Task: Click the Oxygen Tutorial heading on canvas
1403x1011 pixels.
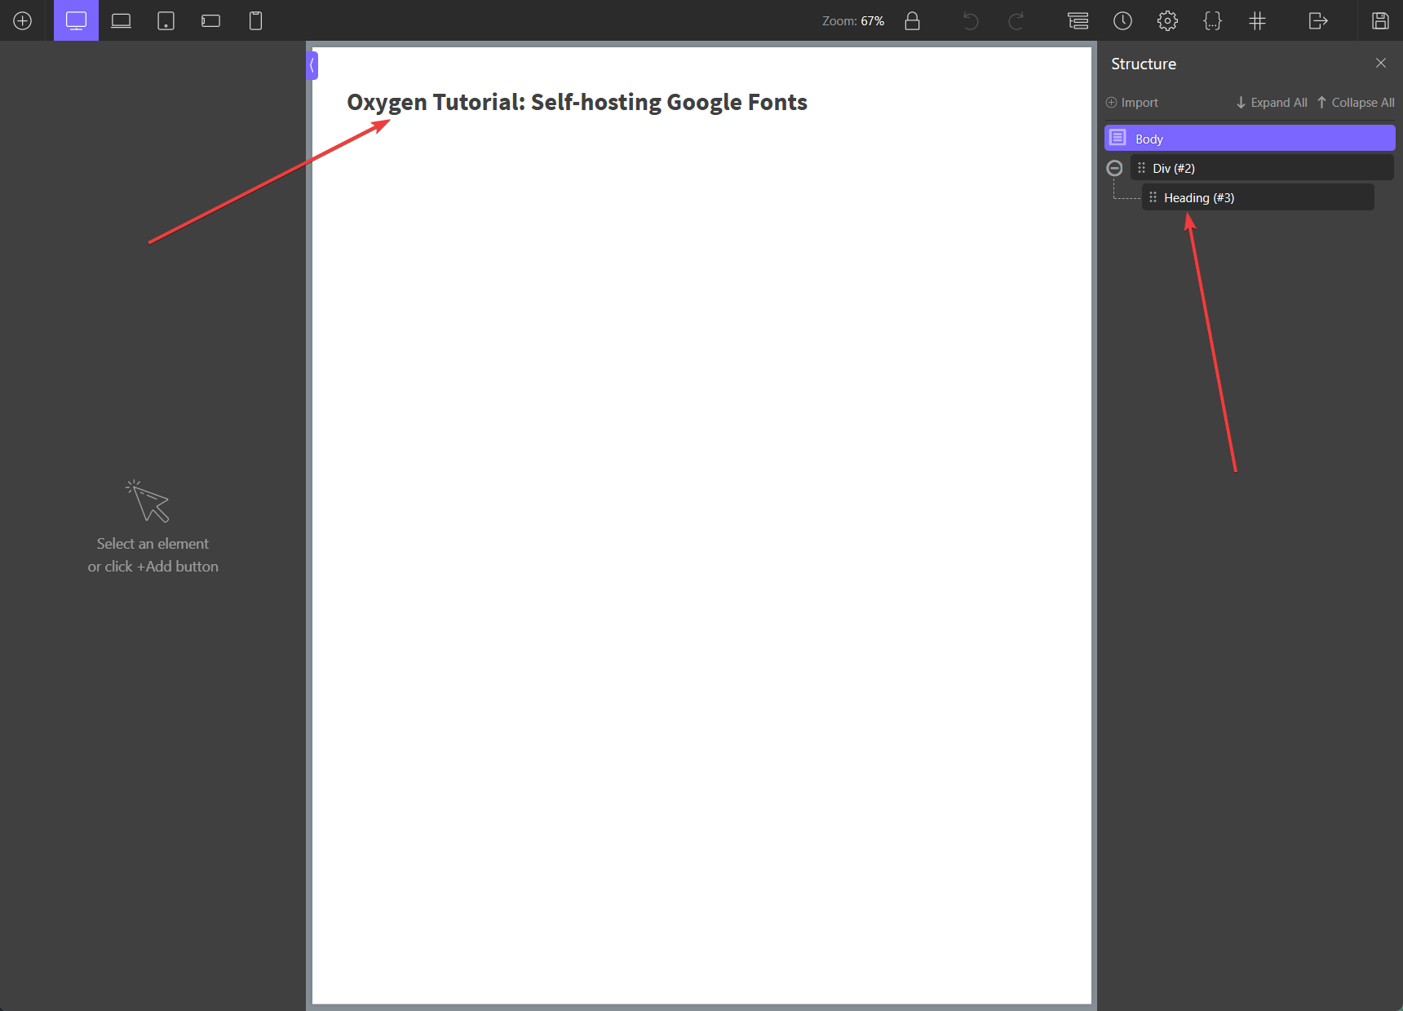Action: 577,103
